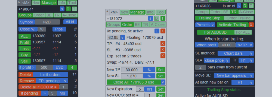Image resolution: width=272 pixels, height=97 pixels.
Task: Toggle the T button in the +146026 panel
Action: point(251,6)
